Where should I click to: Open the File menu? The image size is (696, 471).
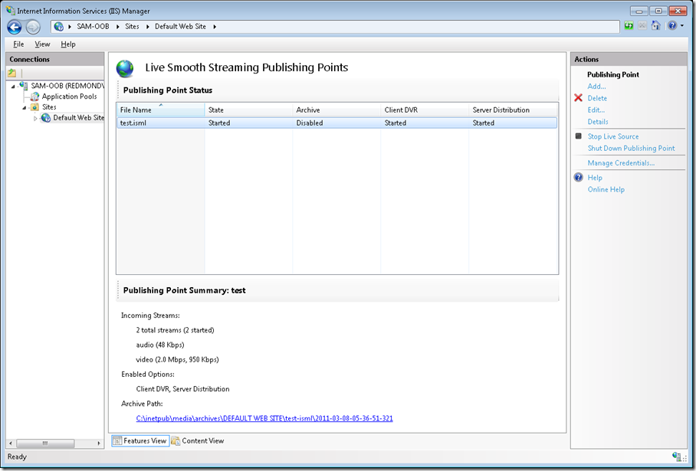point(18,44)
